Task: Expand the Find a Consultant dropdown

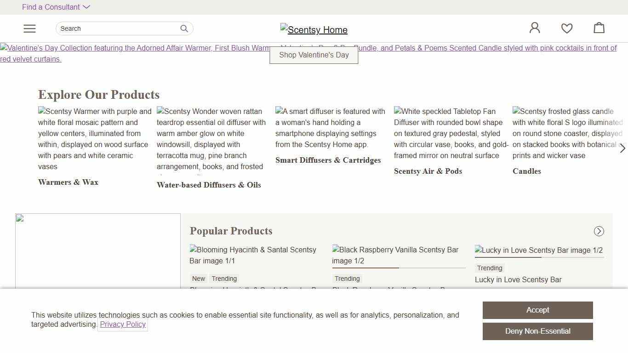Action: tap(51, 7)
